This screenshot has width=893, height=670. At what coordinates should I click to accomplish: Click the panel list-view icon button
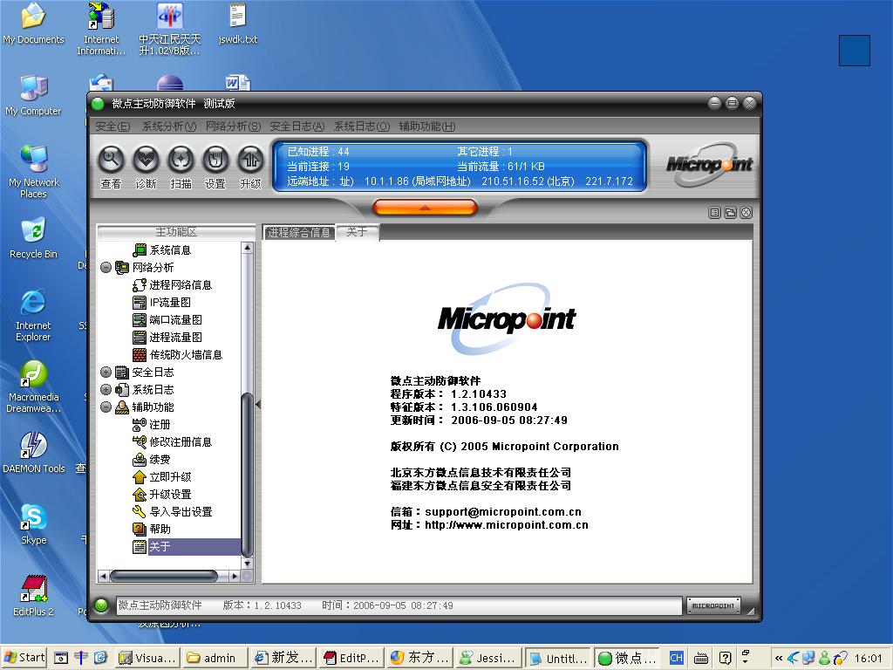click(715, 213)
